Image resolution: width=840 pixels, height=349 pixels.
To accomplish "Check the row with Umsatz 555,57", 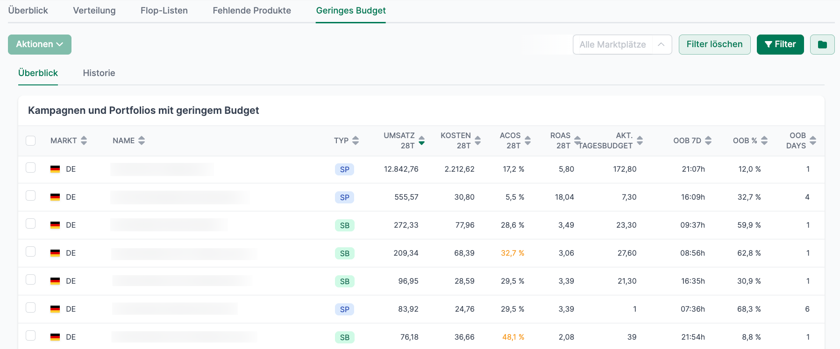I will [x=31, y=195].
